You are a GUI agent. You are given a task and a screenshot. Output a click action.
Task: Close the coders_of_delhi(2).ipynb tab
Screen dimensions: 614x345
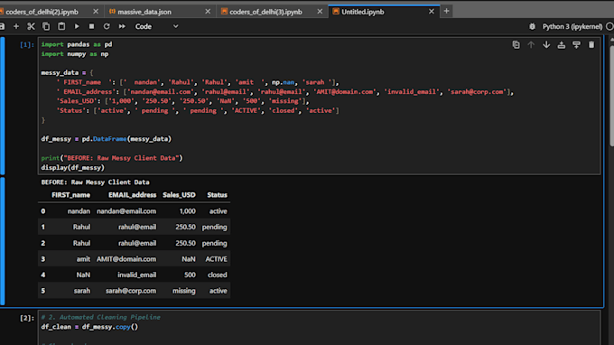(x=96, y=12)
